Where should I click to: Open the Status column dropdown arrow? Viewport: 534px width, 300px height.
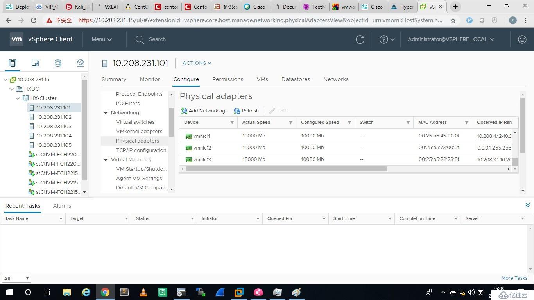(x=192, y=219)
